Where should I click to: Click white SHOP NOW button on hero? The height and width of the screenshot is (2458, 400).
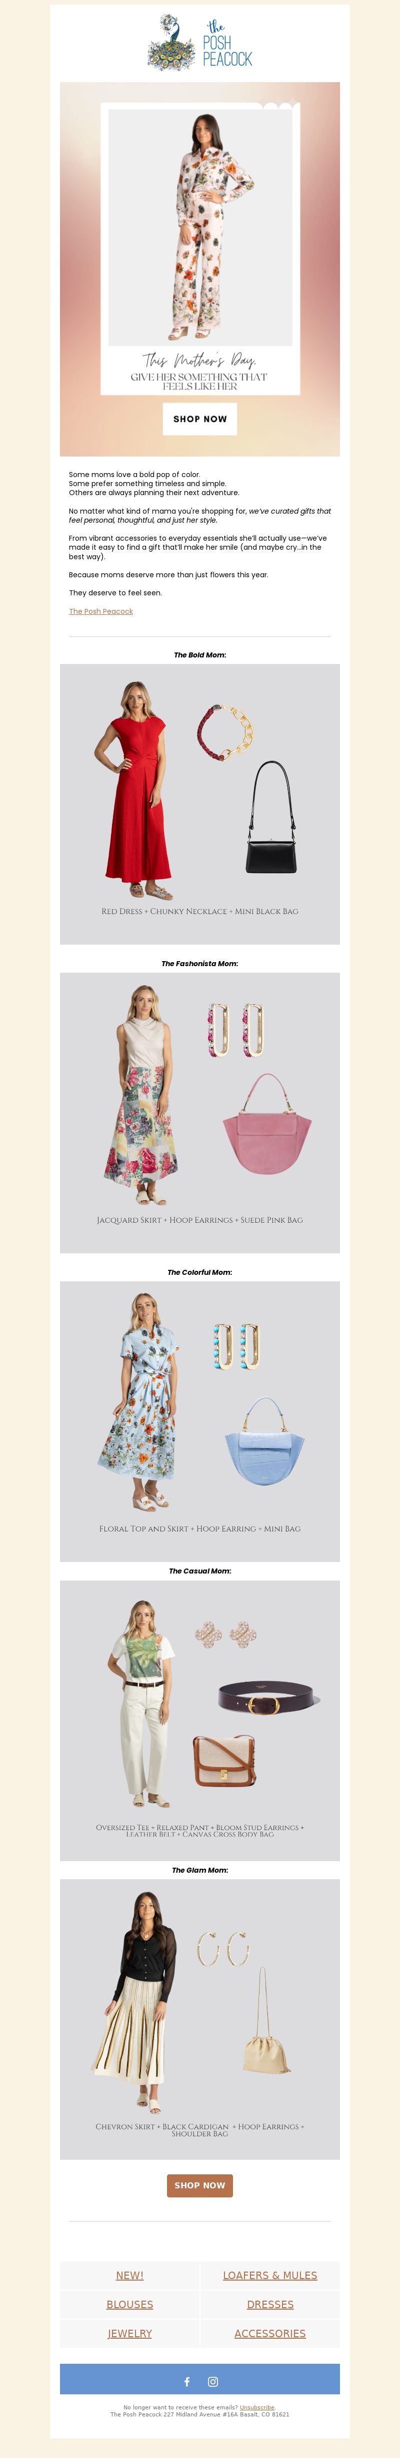coord(200,419)
